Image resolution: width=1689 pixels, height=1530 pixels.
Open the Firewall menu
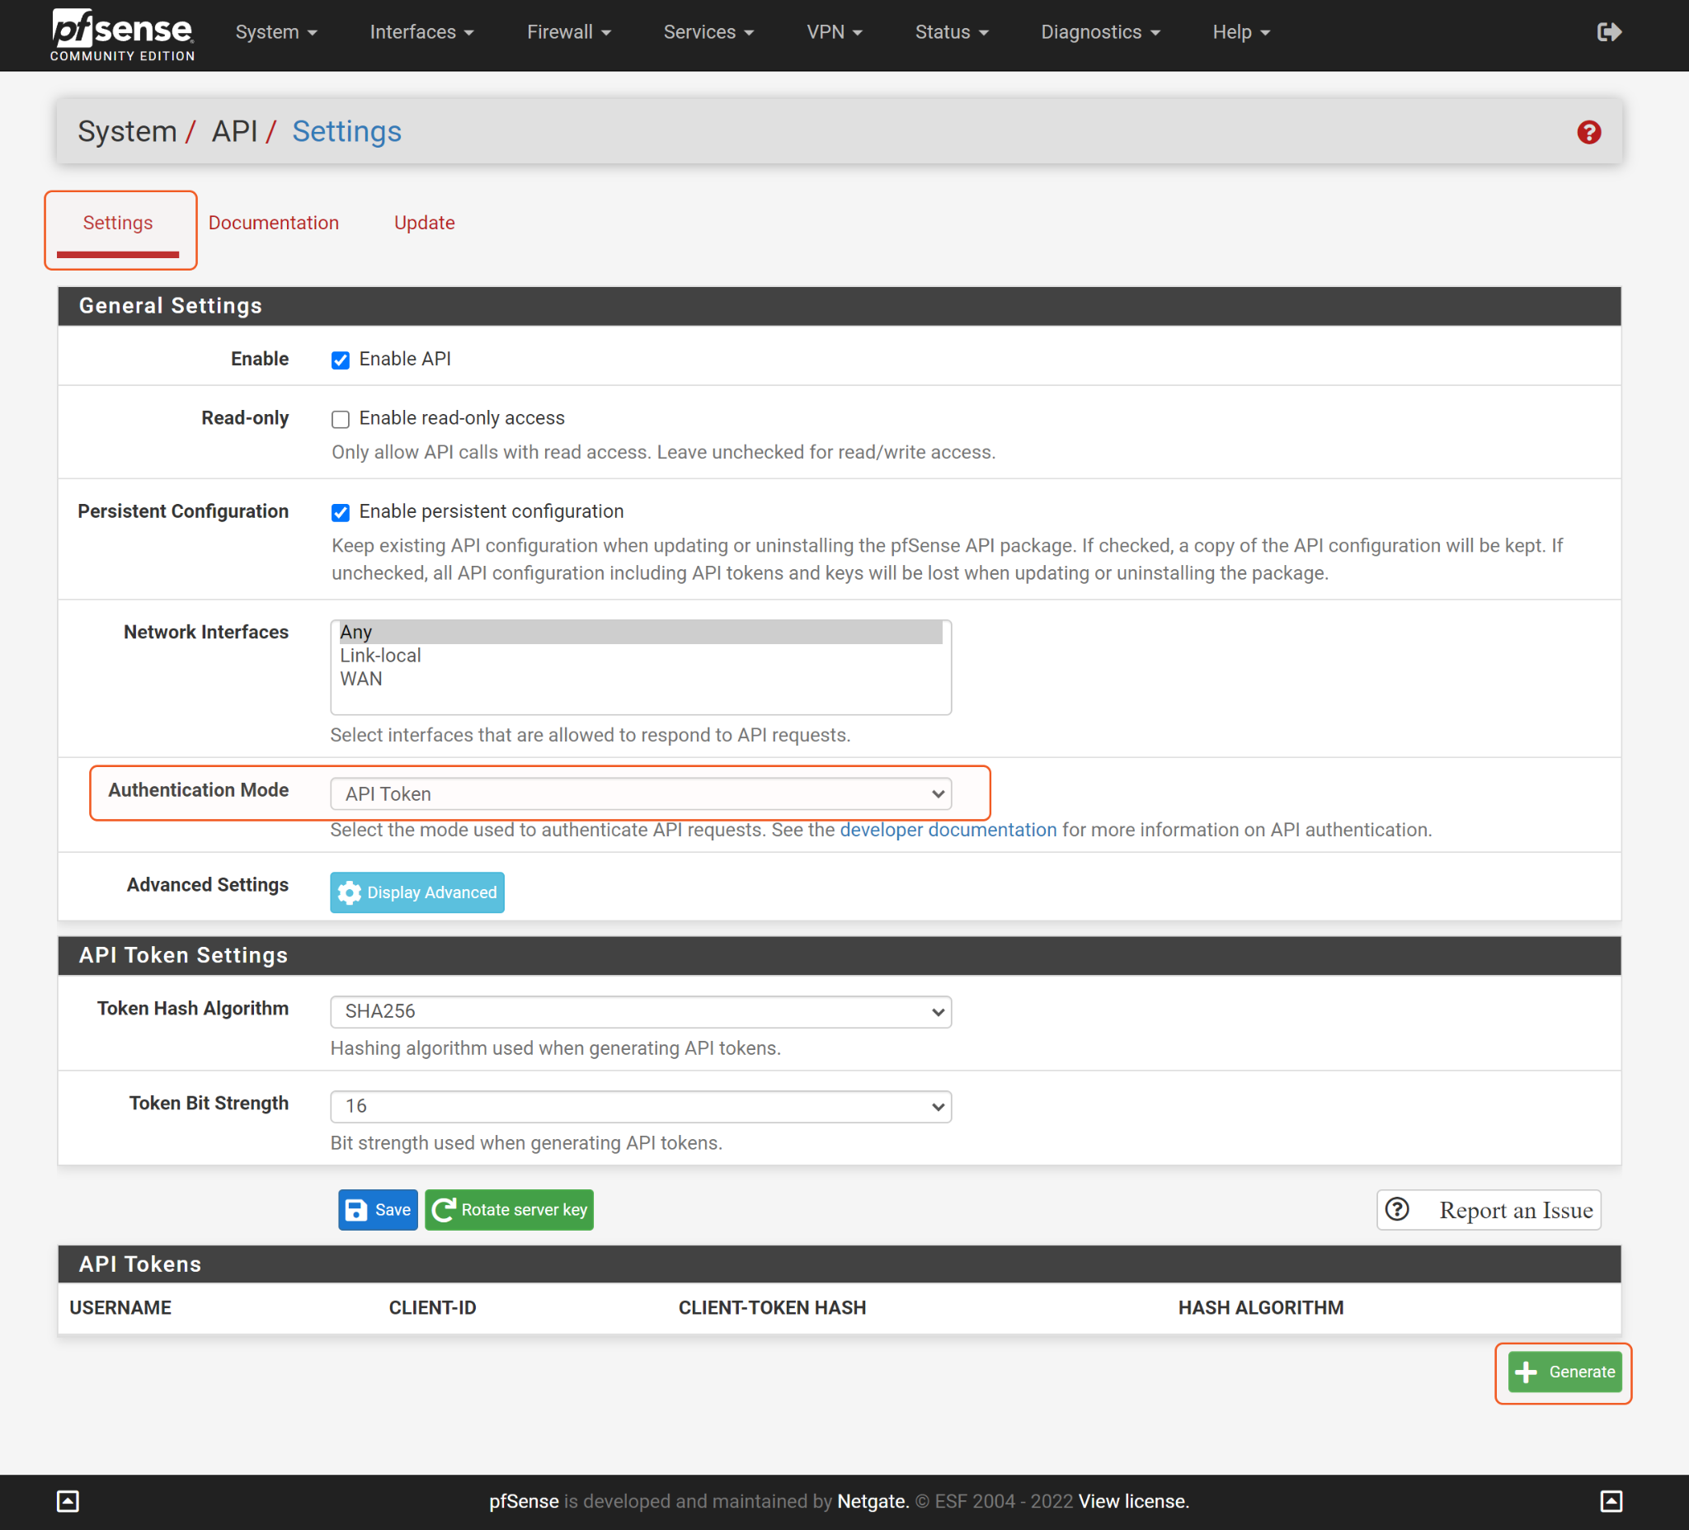pyautogui.click(x=568, y=32)
